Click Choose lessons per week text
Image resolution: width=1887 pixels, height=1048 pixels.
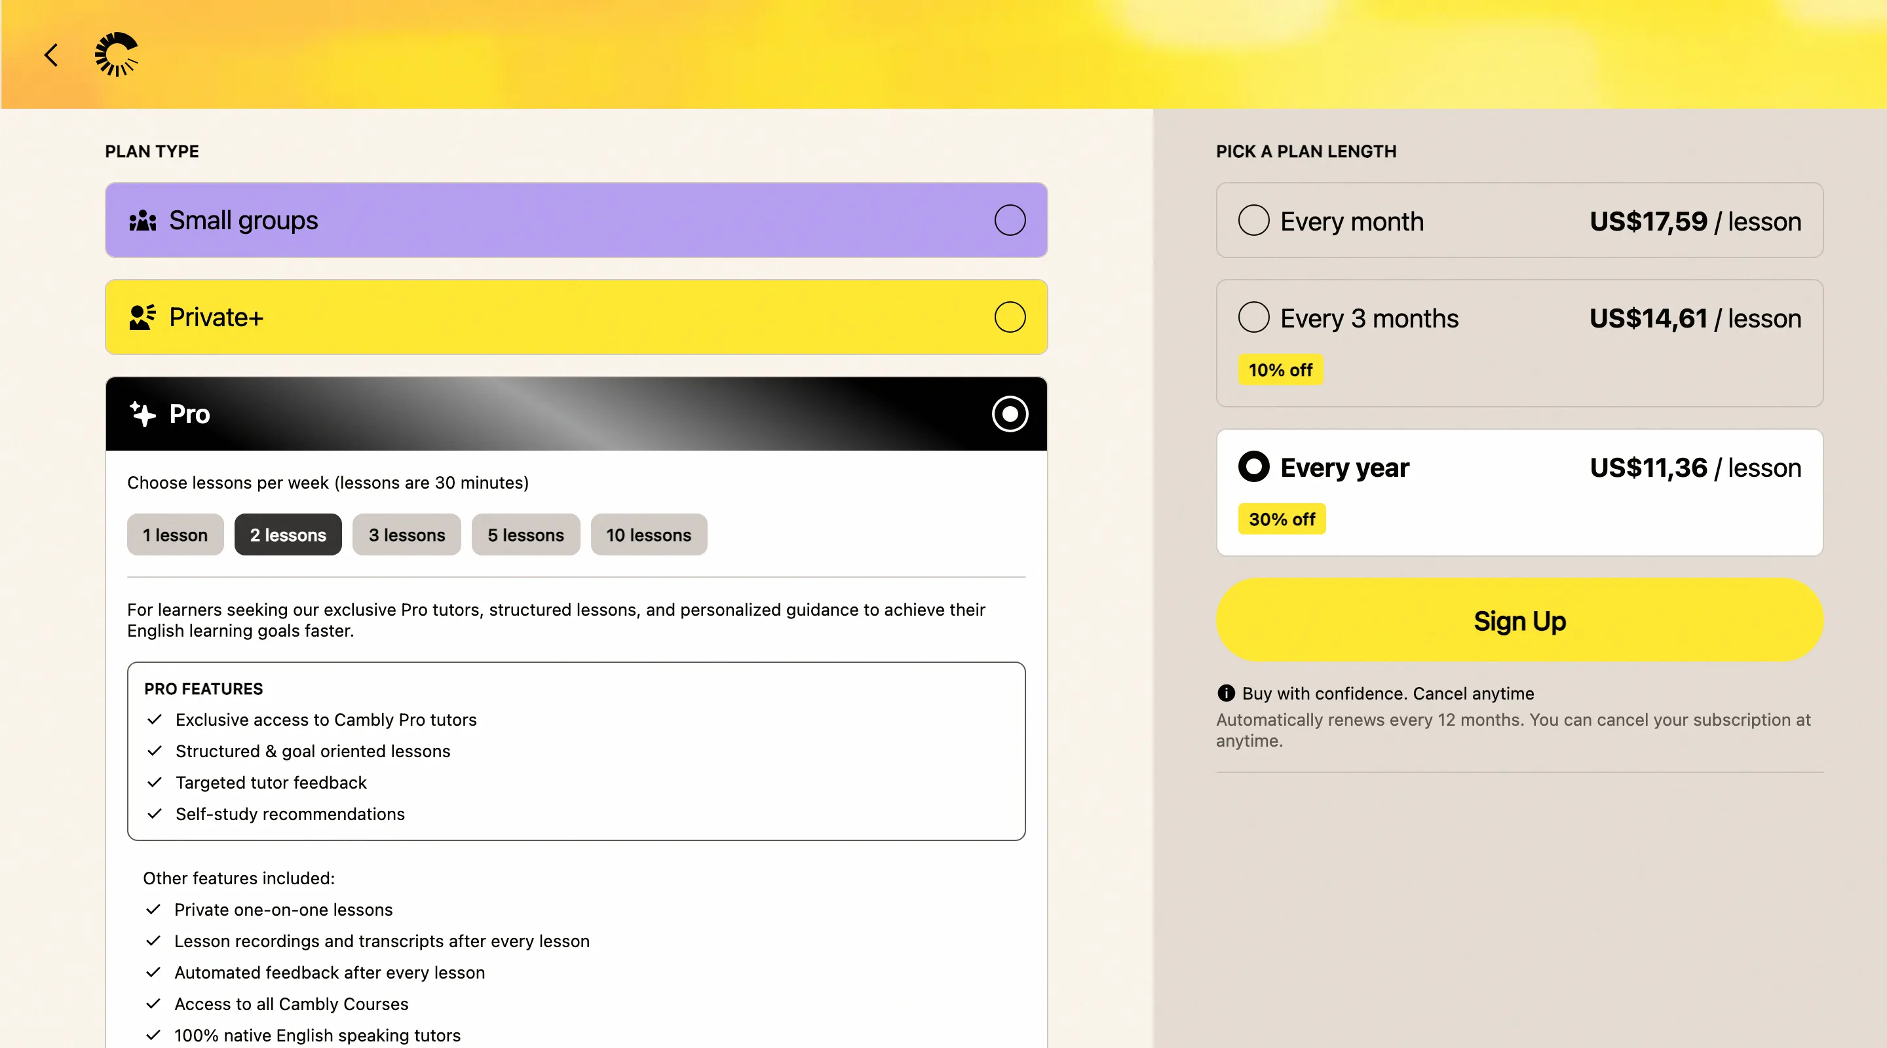click(x=328, y=483)
